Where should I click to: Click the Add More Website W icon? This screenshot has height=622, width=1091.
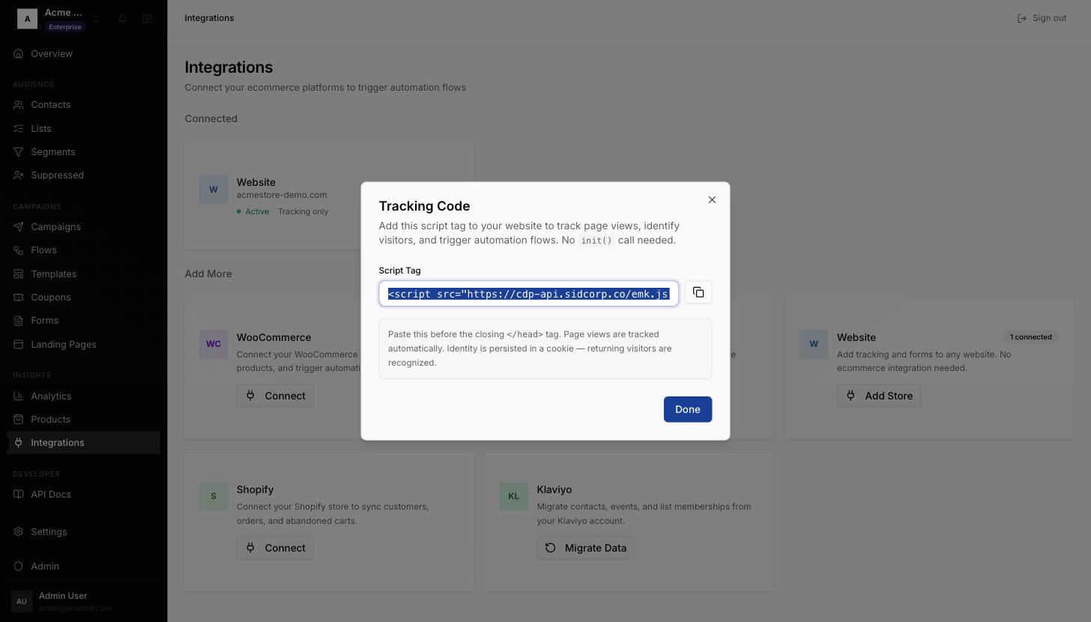814,345
